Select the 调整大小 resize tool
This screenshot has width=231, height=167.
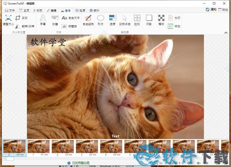coord(8,20)
